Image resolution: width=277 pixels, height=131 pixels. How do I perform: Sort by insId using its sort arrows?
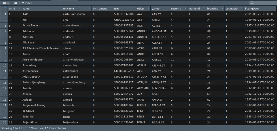coord(19,8)
